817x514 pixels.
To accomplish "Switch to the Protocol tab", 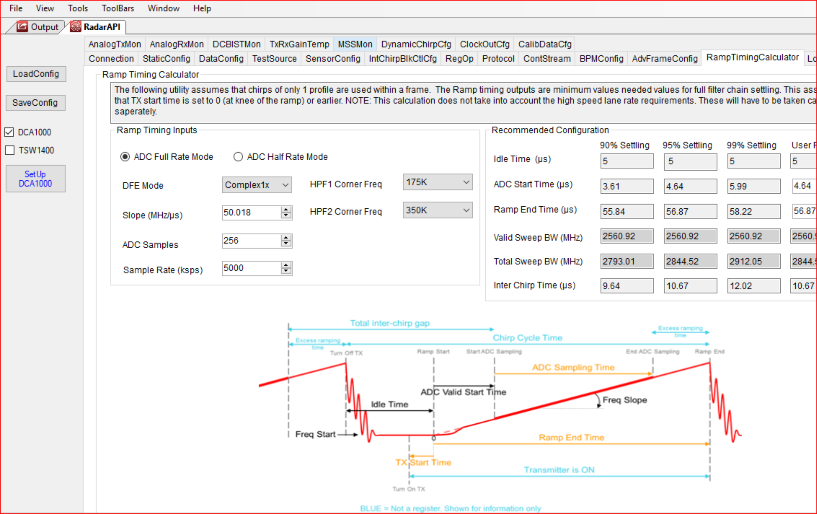I will coord(498,59).
